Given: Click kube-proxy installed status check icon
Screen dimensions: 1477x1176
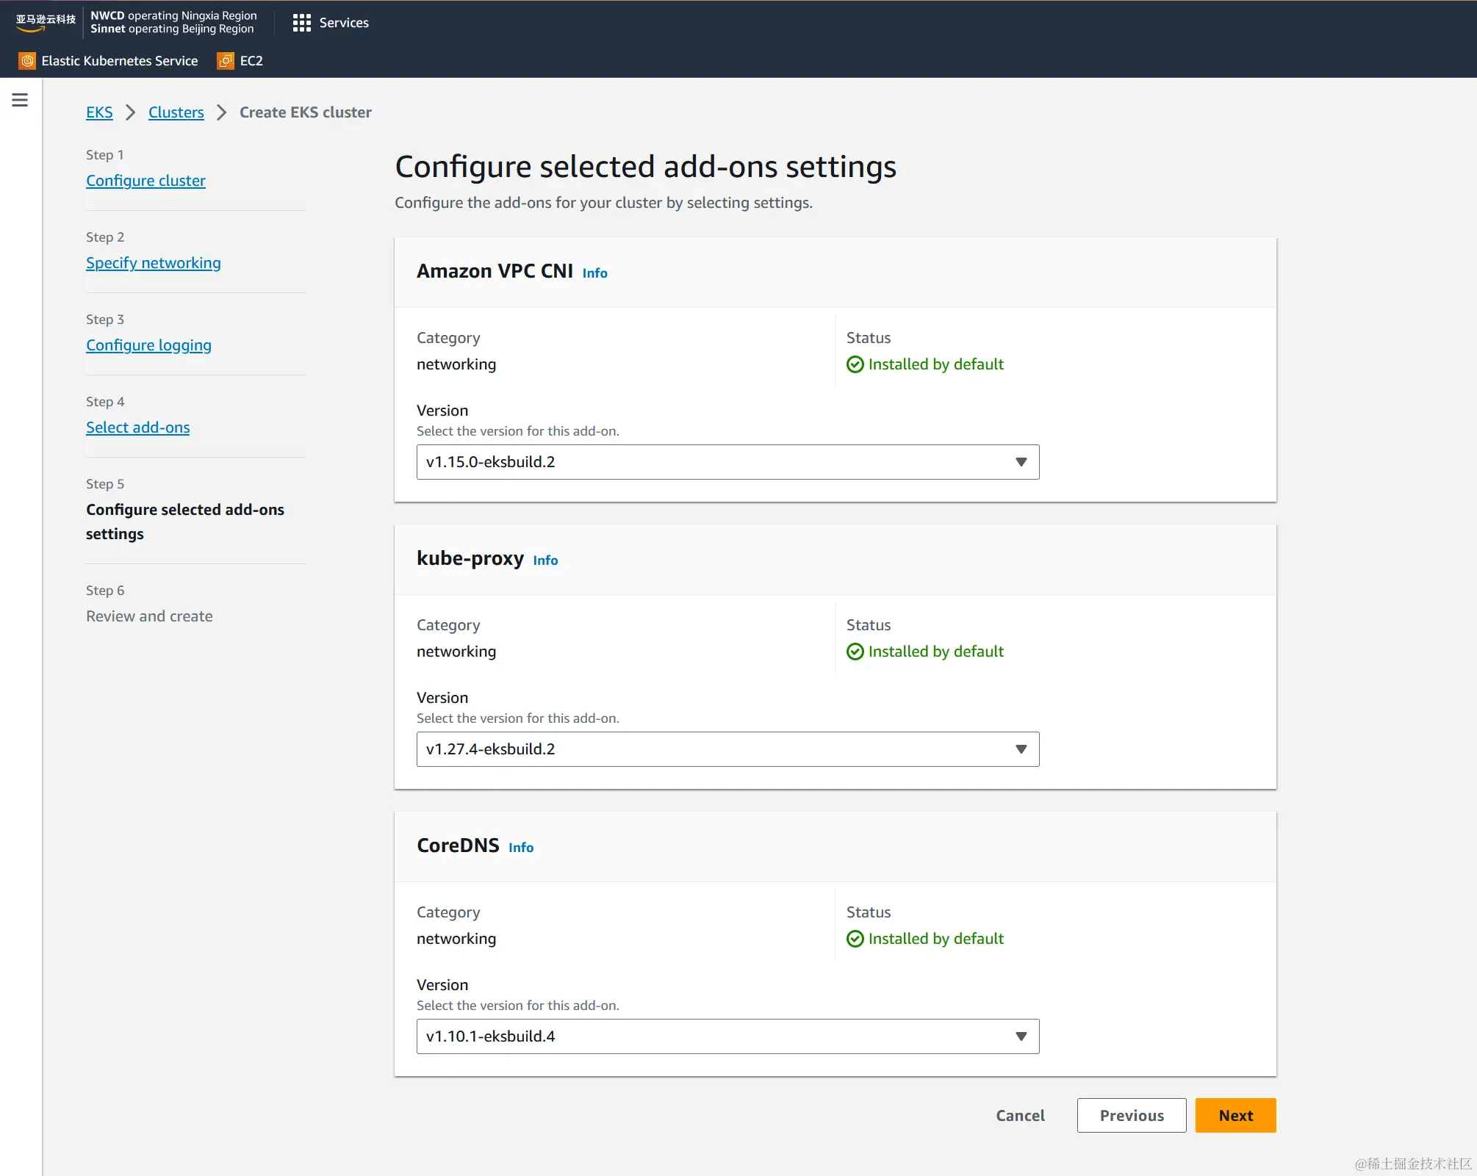Looking at the screenshot, I should click(x=855, y=652).
